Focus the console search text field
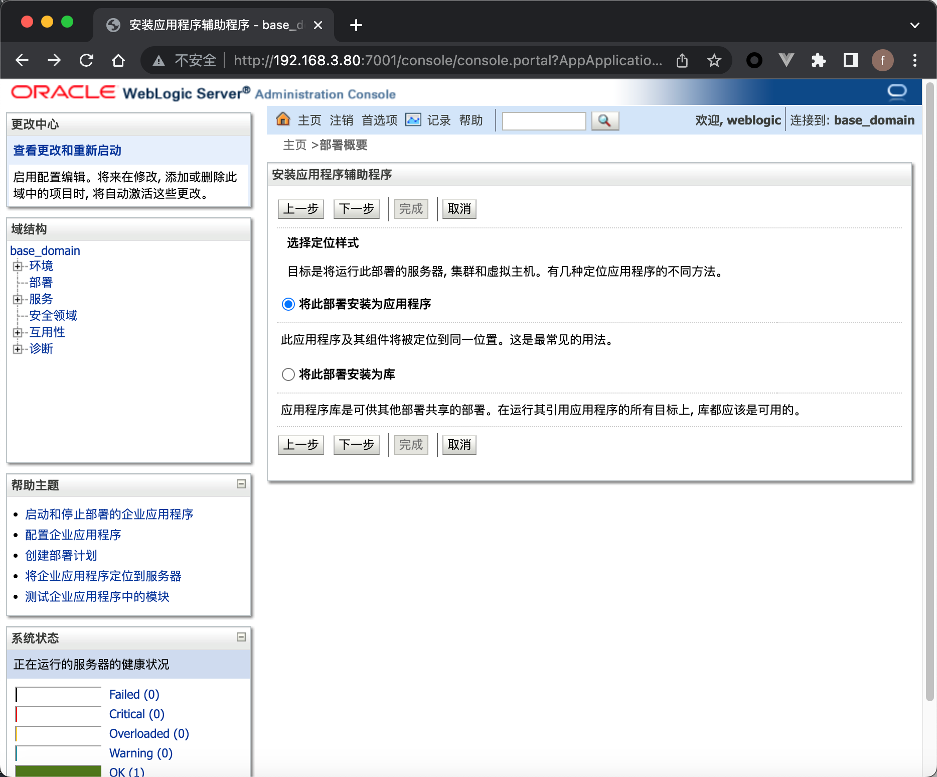Image resolution: width=937 pixels, height=777 pixels. tap(544, 121)
